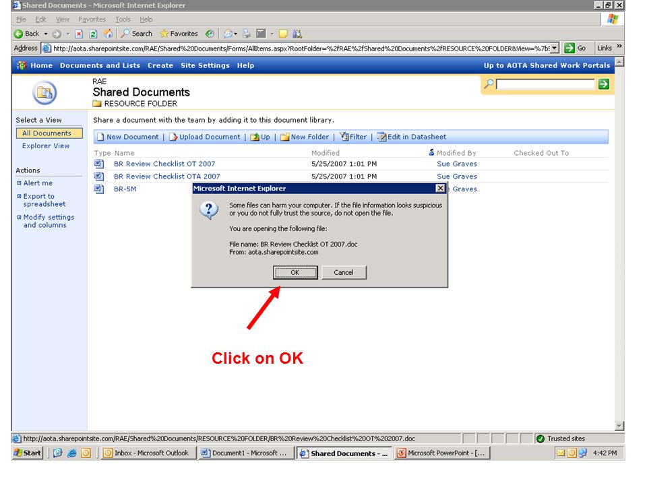This screenshot has height=485, width=647.
Task: Close the Microsoft Internet Explorer dialog
Action: click(440, 189)
